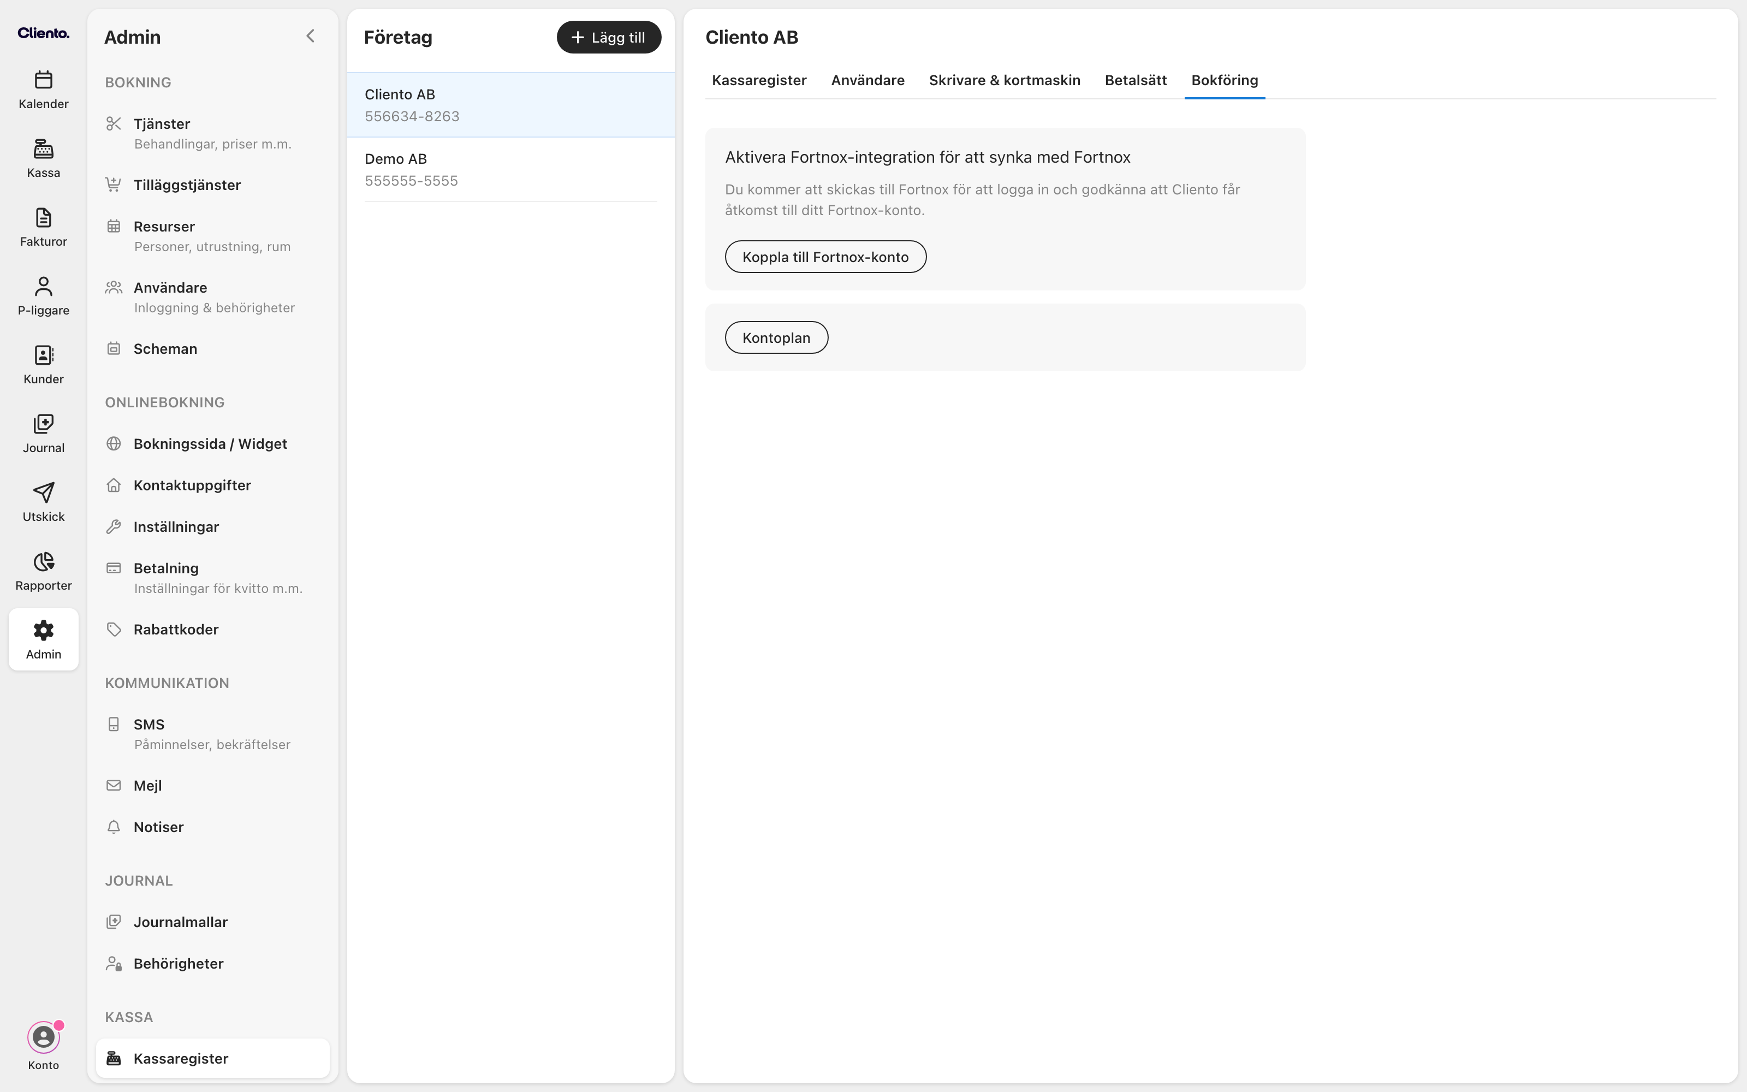Click the Lägg till button
The image size is (1747, 1092).
tap(609, 37)
